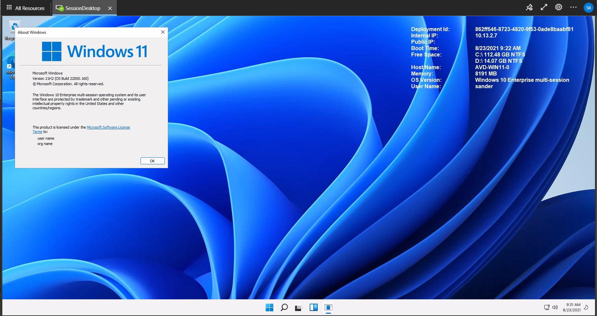Screen dimensions: 597x316
Task: Open the Windows Start menu
Action: [x=269, y=307]
